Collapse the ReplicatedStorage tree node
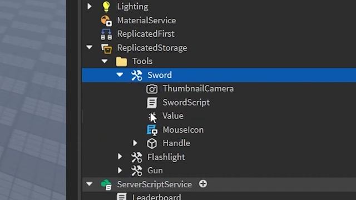The image size is (356, 200). [x=89, y=47]
